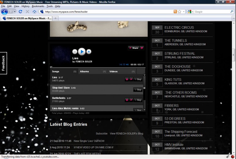Buy the song Lies
The image size is (236, 159).
pyautogui.click(x=138, y=79)
